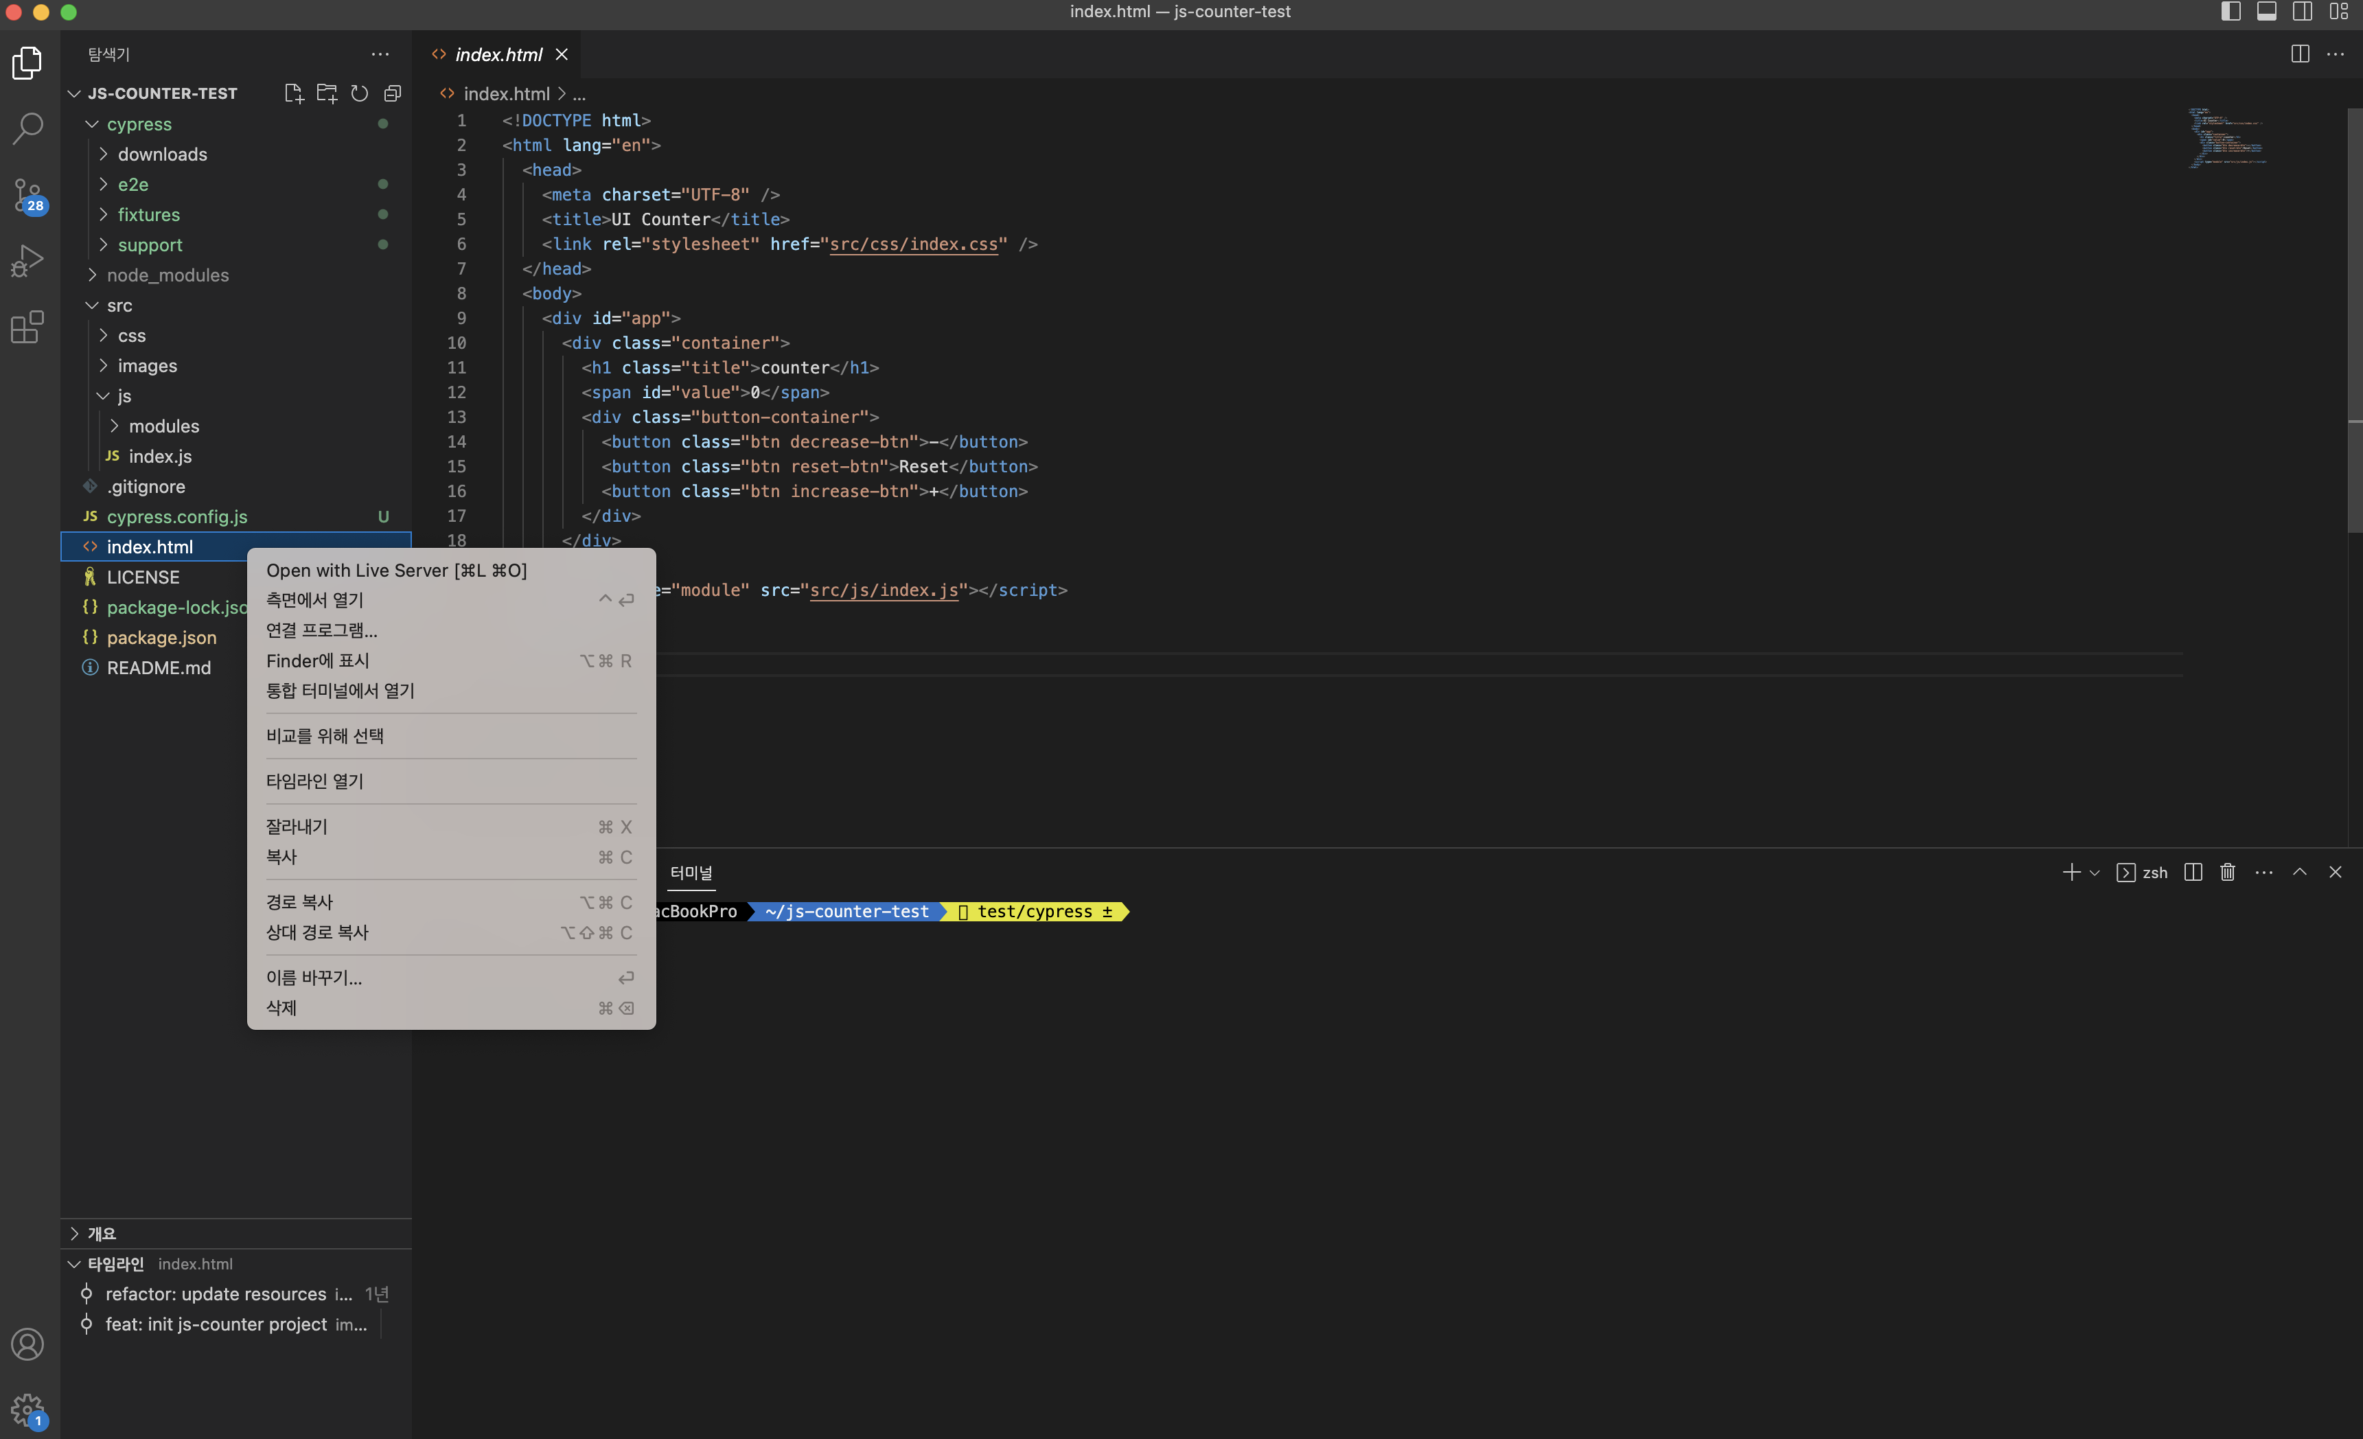2363x1439 pixels.
Task: Open the customize layout control
Action: tap(2338, 12)
